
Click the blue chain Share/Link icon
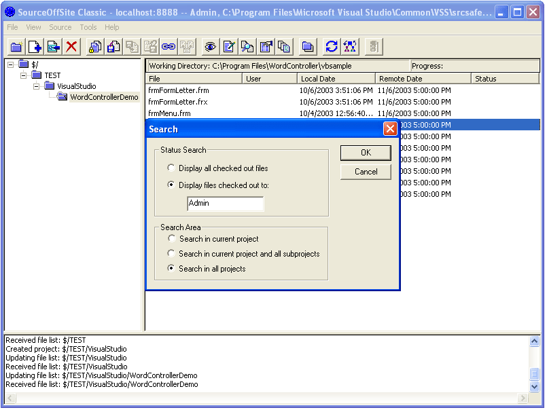pyautogui.click(x=169, y=47)
